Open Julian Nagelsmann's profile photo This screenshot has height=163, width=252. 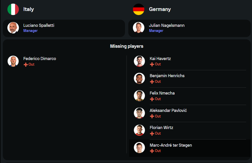[x=138, y=28]
